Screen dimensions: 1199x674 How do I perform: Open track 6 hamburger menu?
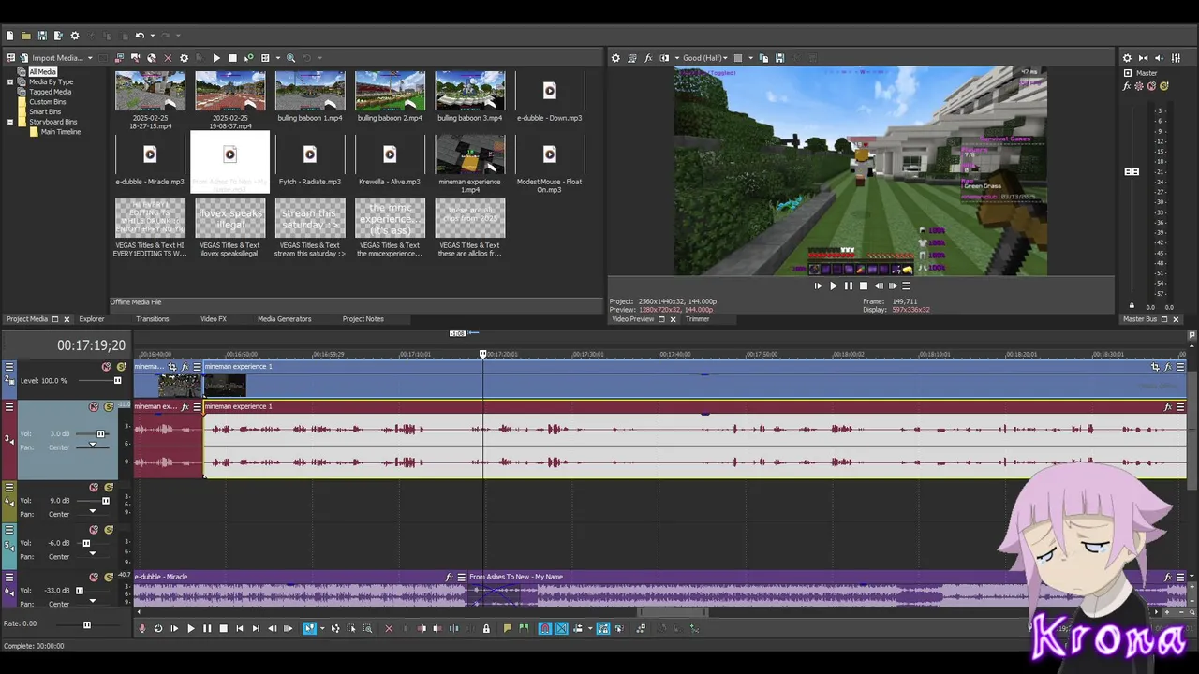9,578
